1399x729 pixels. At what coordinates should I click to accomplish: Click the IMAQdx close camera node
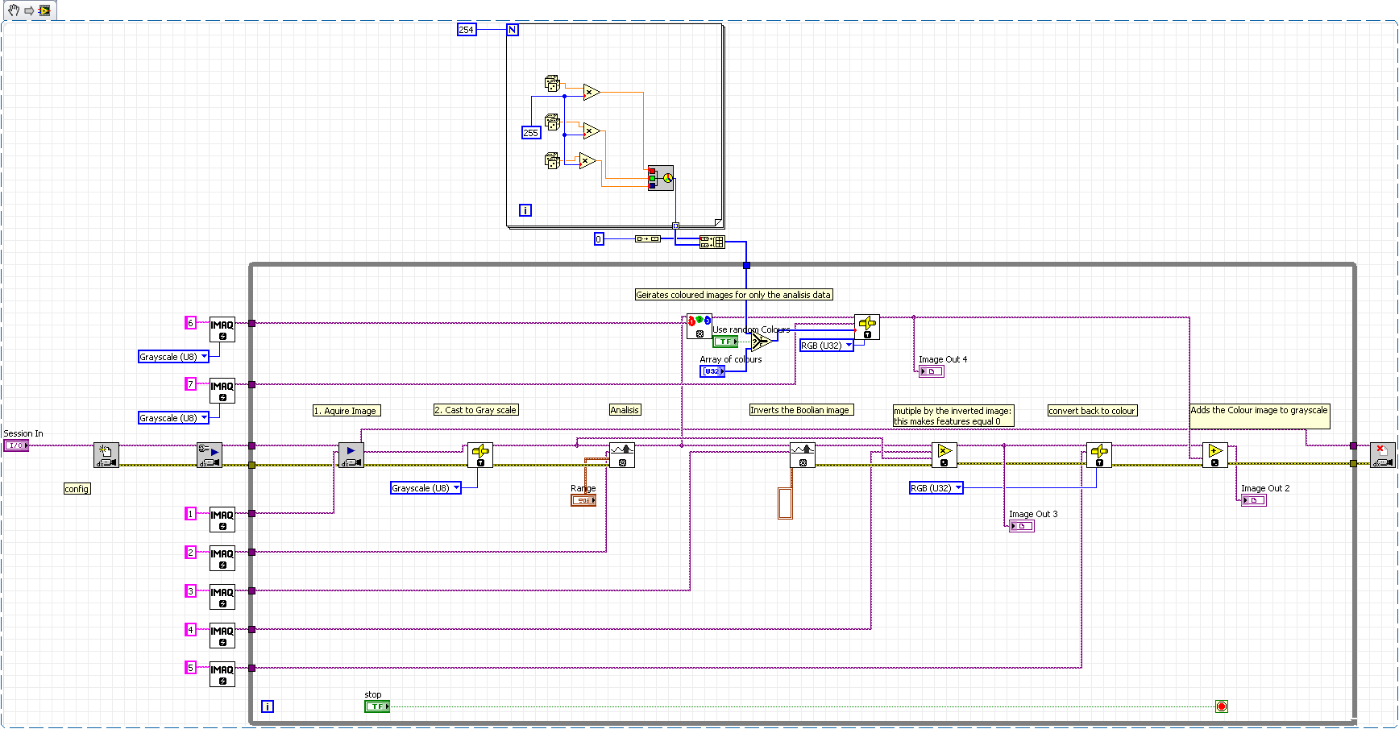click(x=1383, y=455)
